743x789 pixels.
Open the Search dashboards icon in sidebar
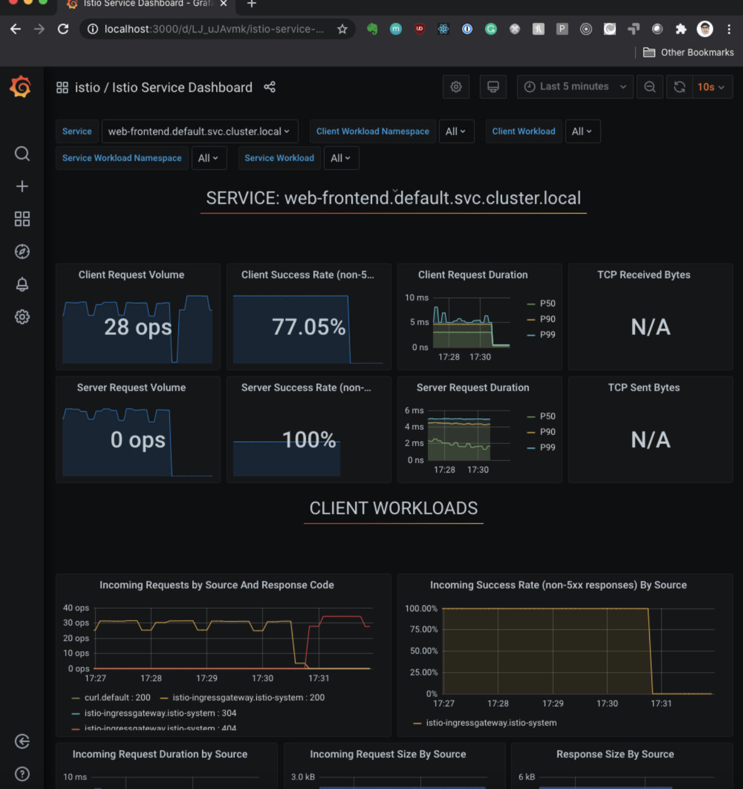(22, 154)
